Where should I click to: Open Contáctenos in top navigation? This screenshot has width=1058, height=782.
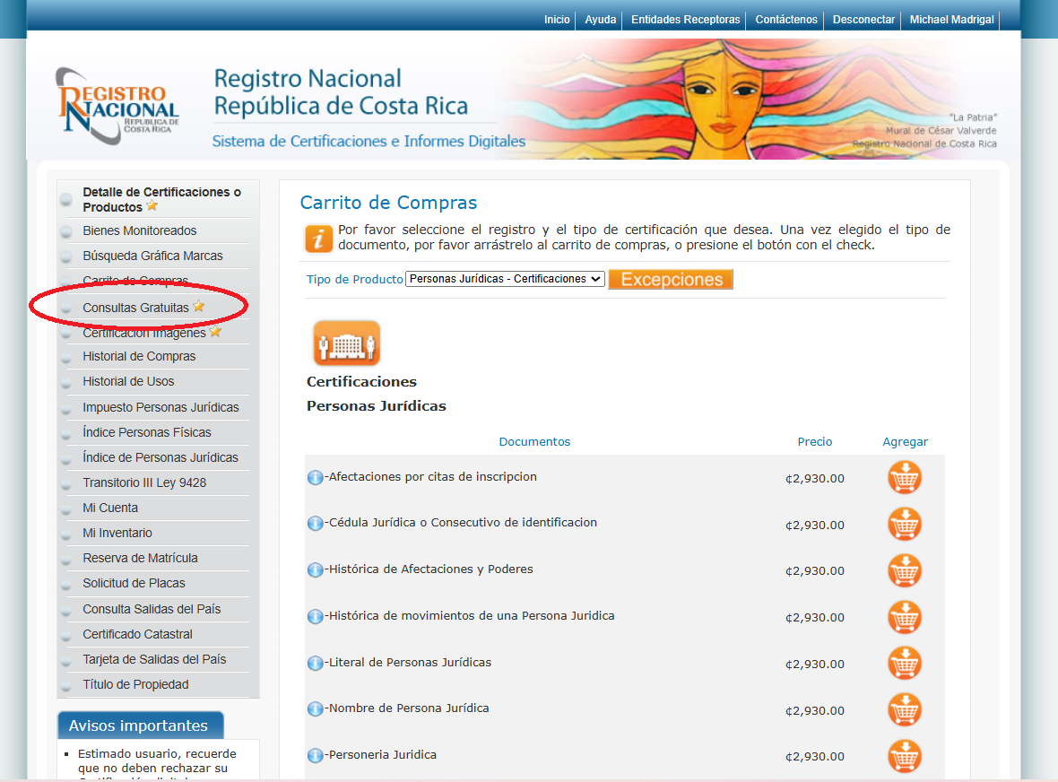[x=786, y=20]
